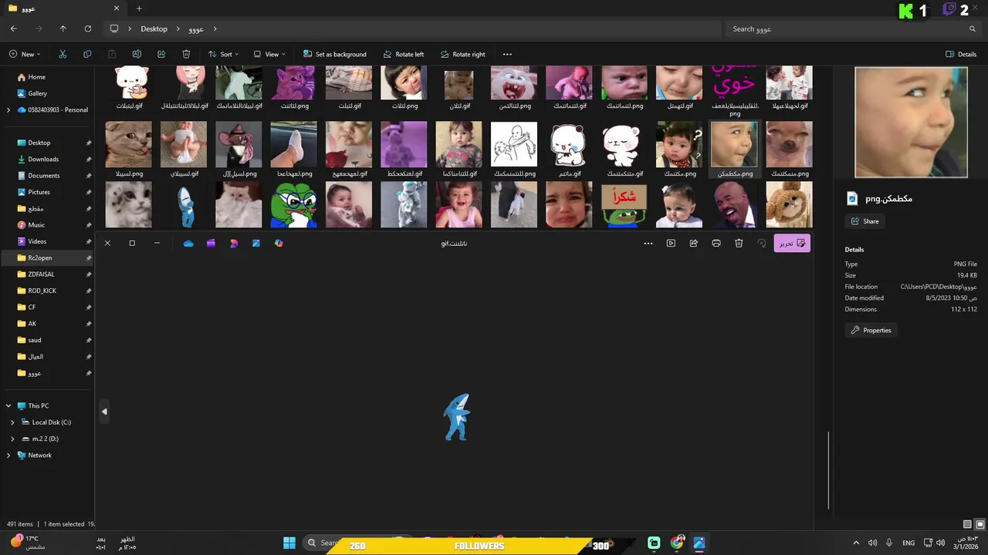This screenshot has width=988, height=555.
Task: Open the View dropdown
Action: (x=269, y=54)
